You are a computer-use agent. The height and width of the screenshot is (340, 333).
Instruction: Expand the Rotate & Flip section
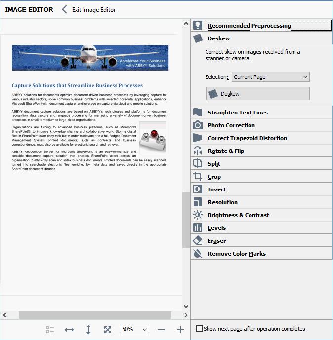point(261,151)
